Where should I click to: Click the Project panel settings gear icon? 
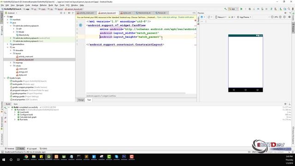point(69,13)
